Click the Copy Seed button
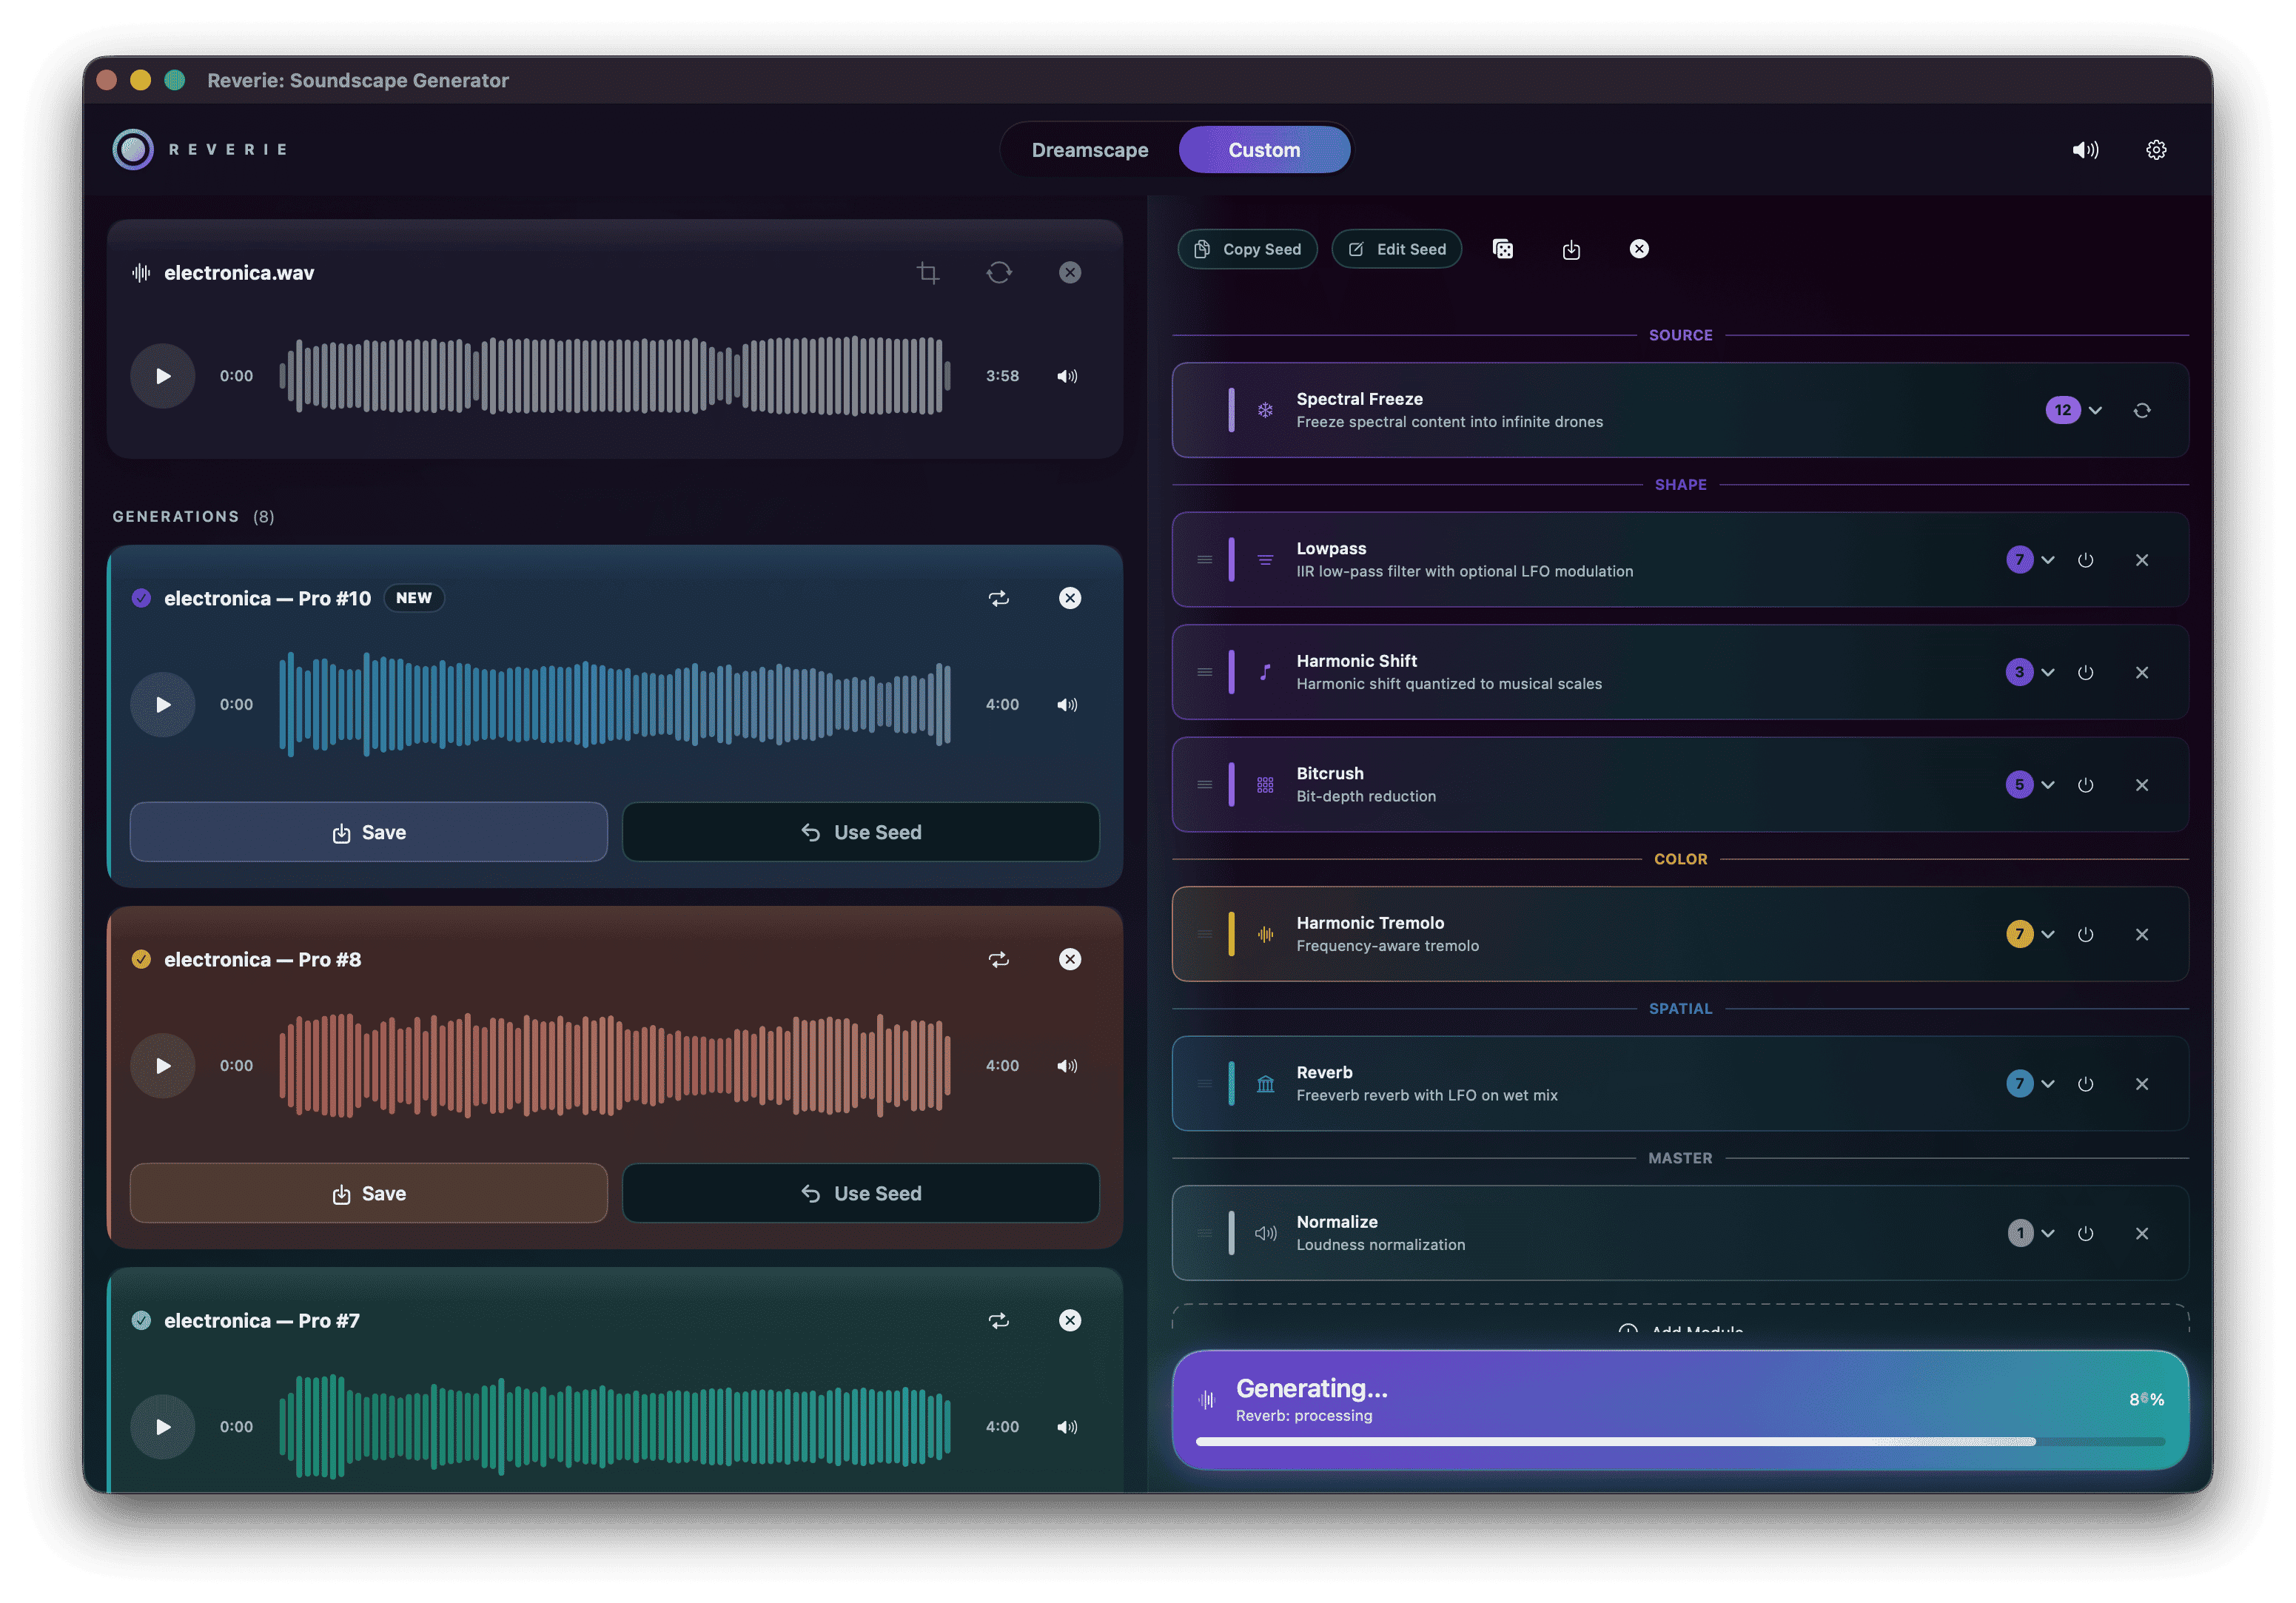Screen dimensions: 2296x1603 [1247, 249]
